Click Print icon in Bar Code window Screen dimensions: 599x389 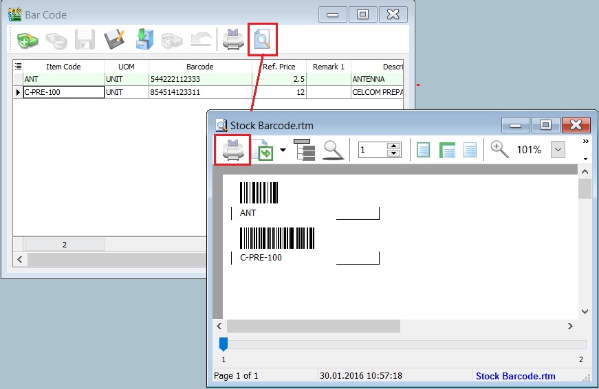click(x=233, y=41)
